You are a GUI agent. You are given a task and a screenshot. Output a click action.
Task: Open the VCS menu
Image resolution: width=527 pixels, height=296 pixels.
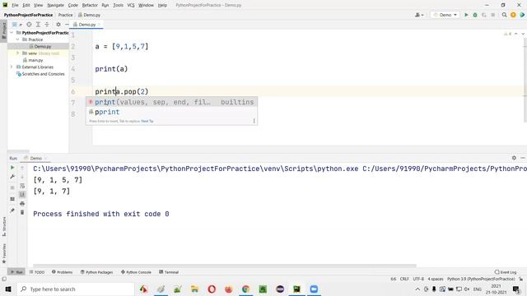[x=131, y=5]
